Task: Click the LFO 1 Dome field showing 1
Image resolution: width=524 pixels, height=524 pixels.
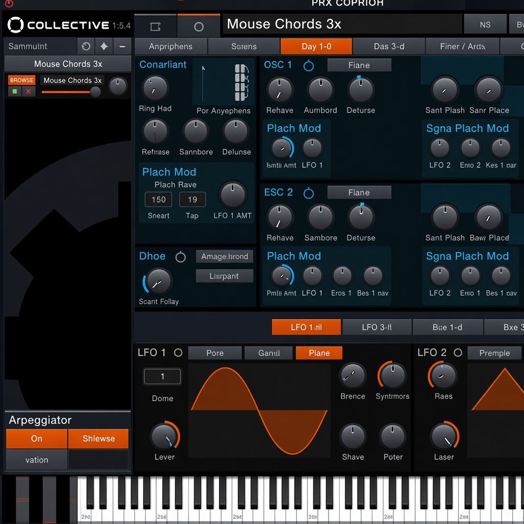Action: pyautogui.click(x=162, y=376)
